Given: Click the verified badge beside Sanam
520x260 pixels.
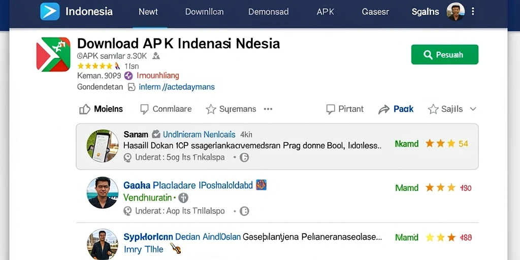Looking at the screenshot, I should [156, 134].
